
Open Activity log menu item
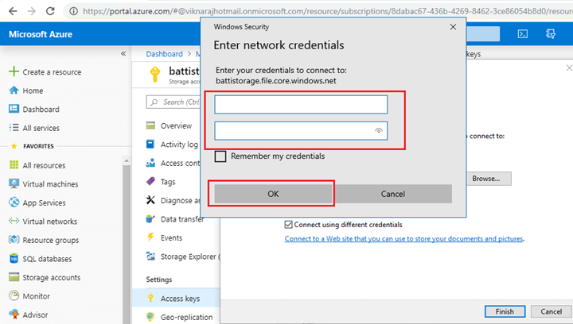tap(179, 145)
